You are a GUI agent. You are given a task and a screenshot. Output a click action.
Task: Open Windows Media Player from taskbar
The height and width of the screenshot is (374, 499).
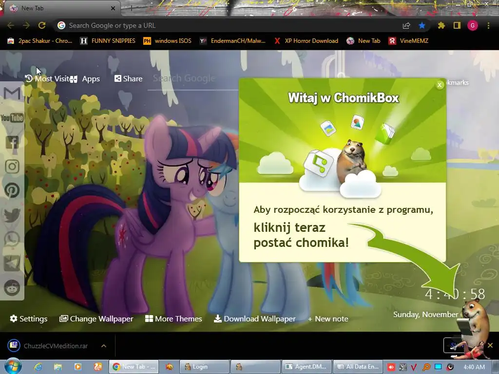coord(78,367)
